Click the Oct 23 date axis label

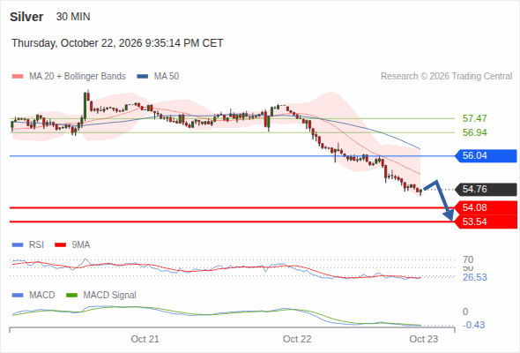(424, 339)
